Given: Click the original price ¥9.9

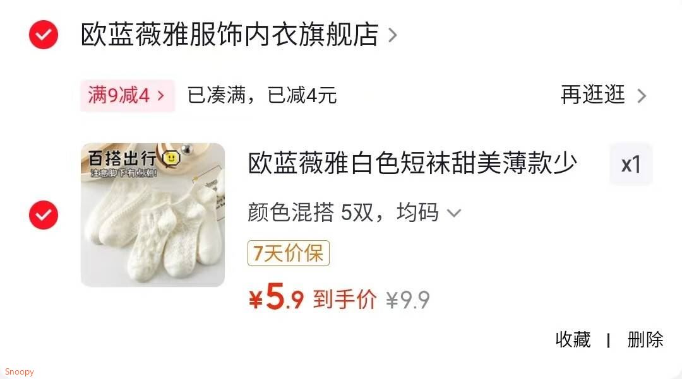Looking at the screenshot, I should (408, 300).
